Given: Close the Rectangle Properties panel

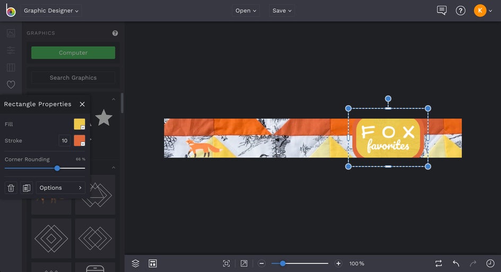Looking at the screenshot, I should coord(82,104).
